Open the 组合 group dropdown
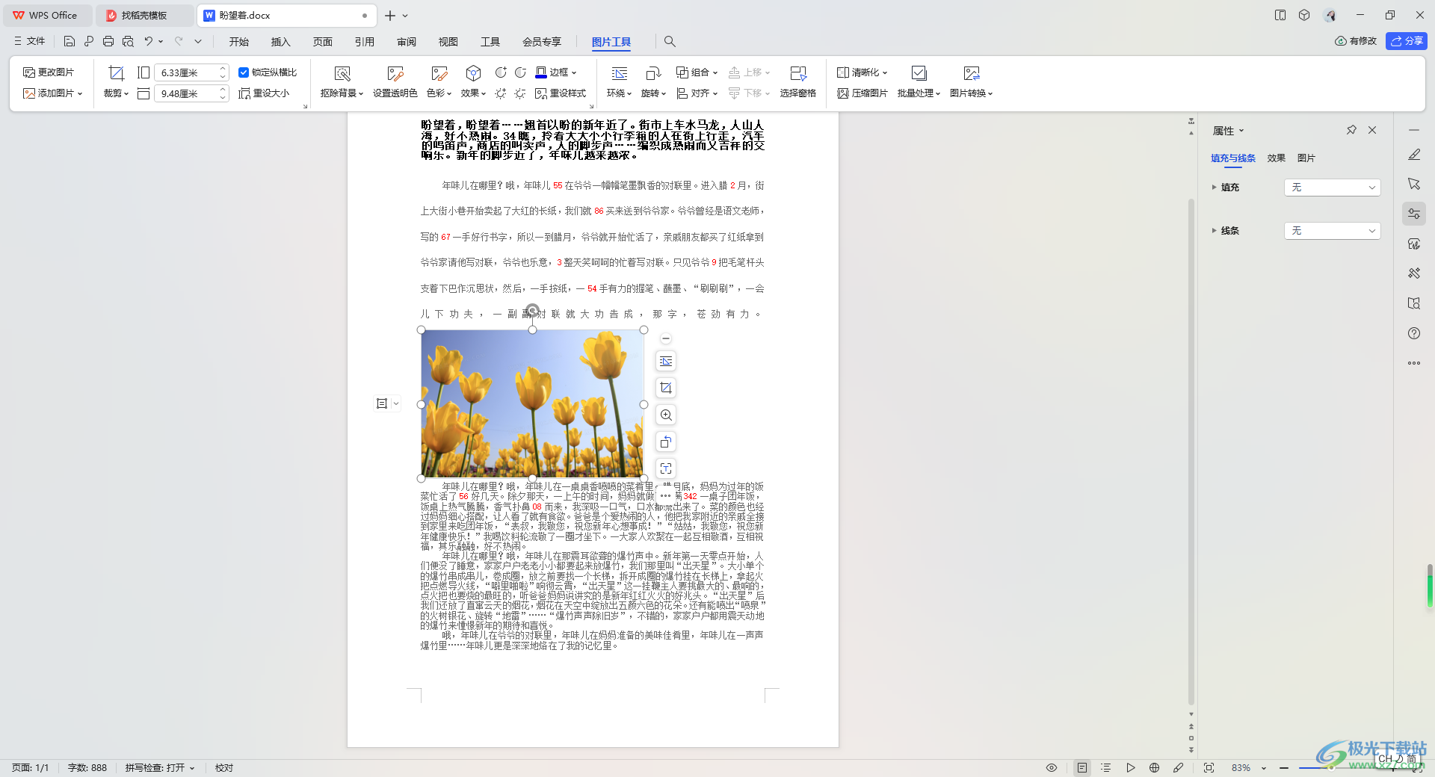Image resolution: width=1435 pixels, height=777 pixels. [x=697, y=72]
